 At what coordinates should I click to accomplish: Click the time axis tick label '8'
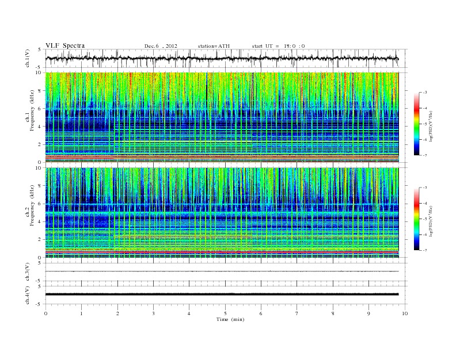coord(333,313)
